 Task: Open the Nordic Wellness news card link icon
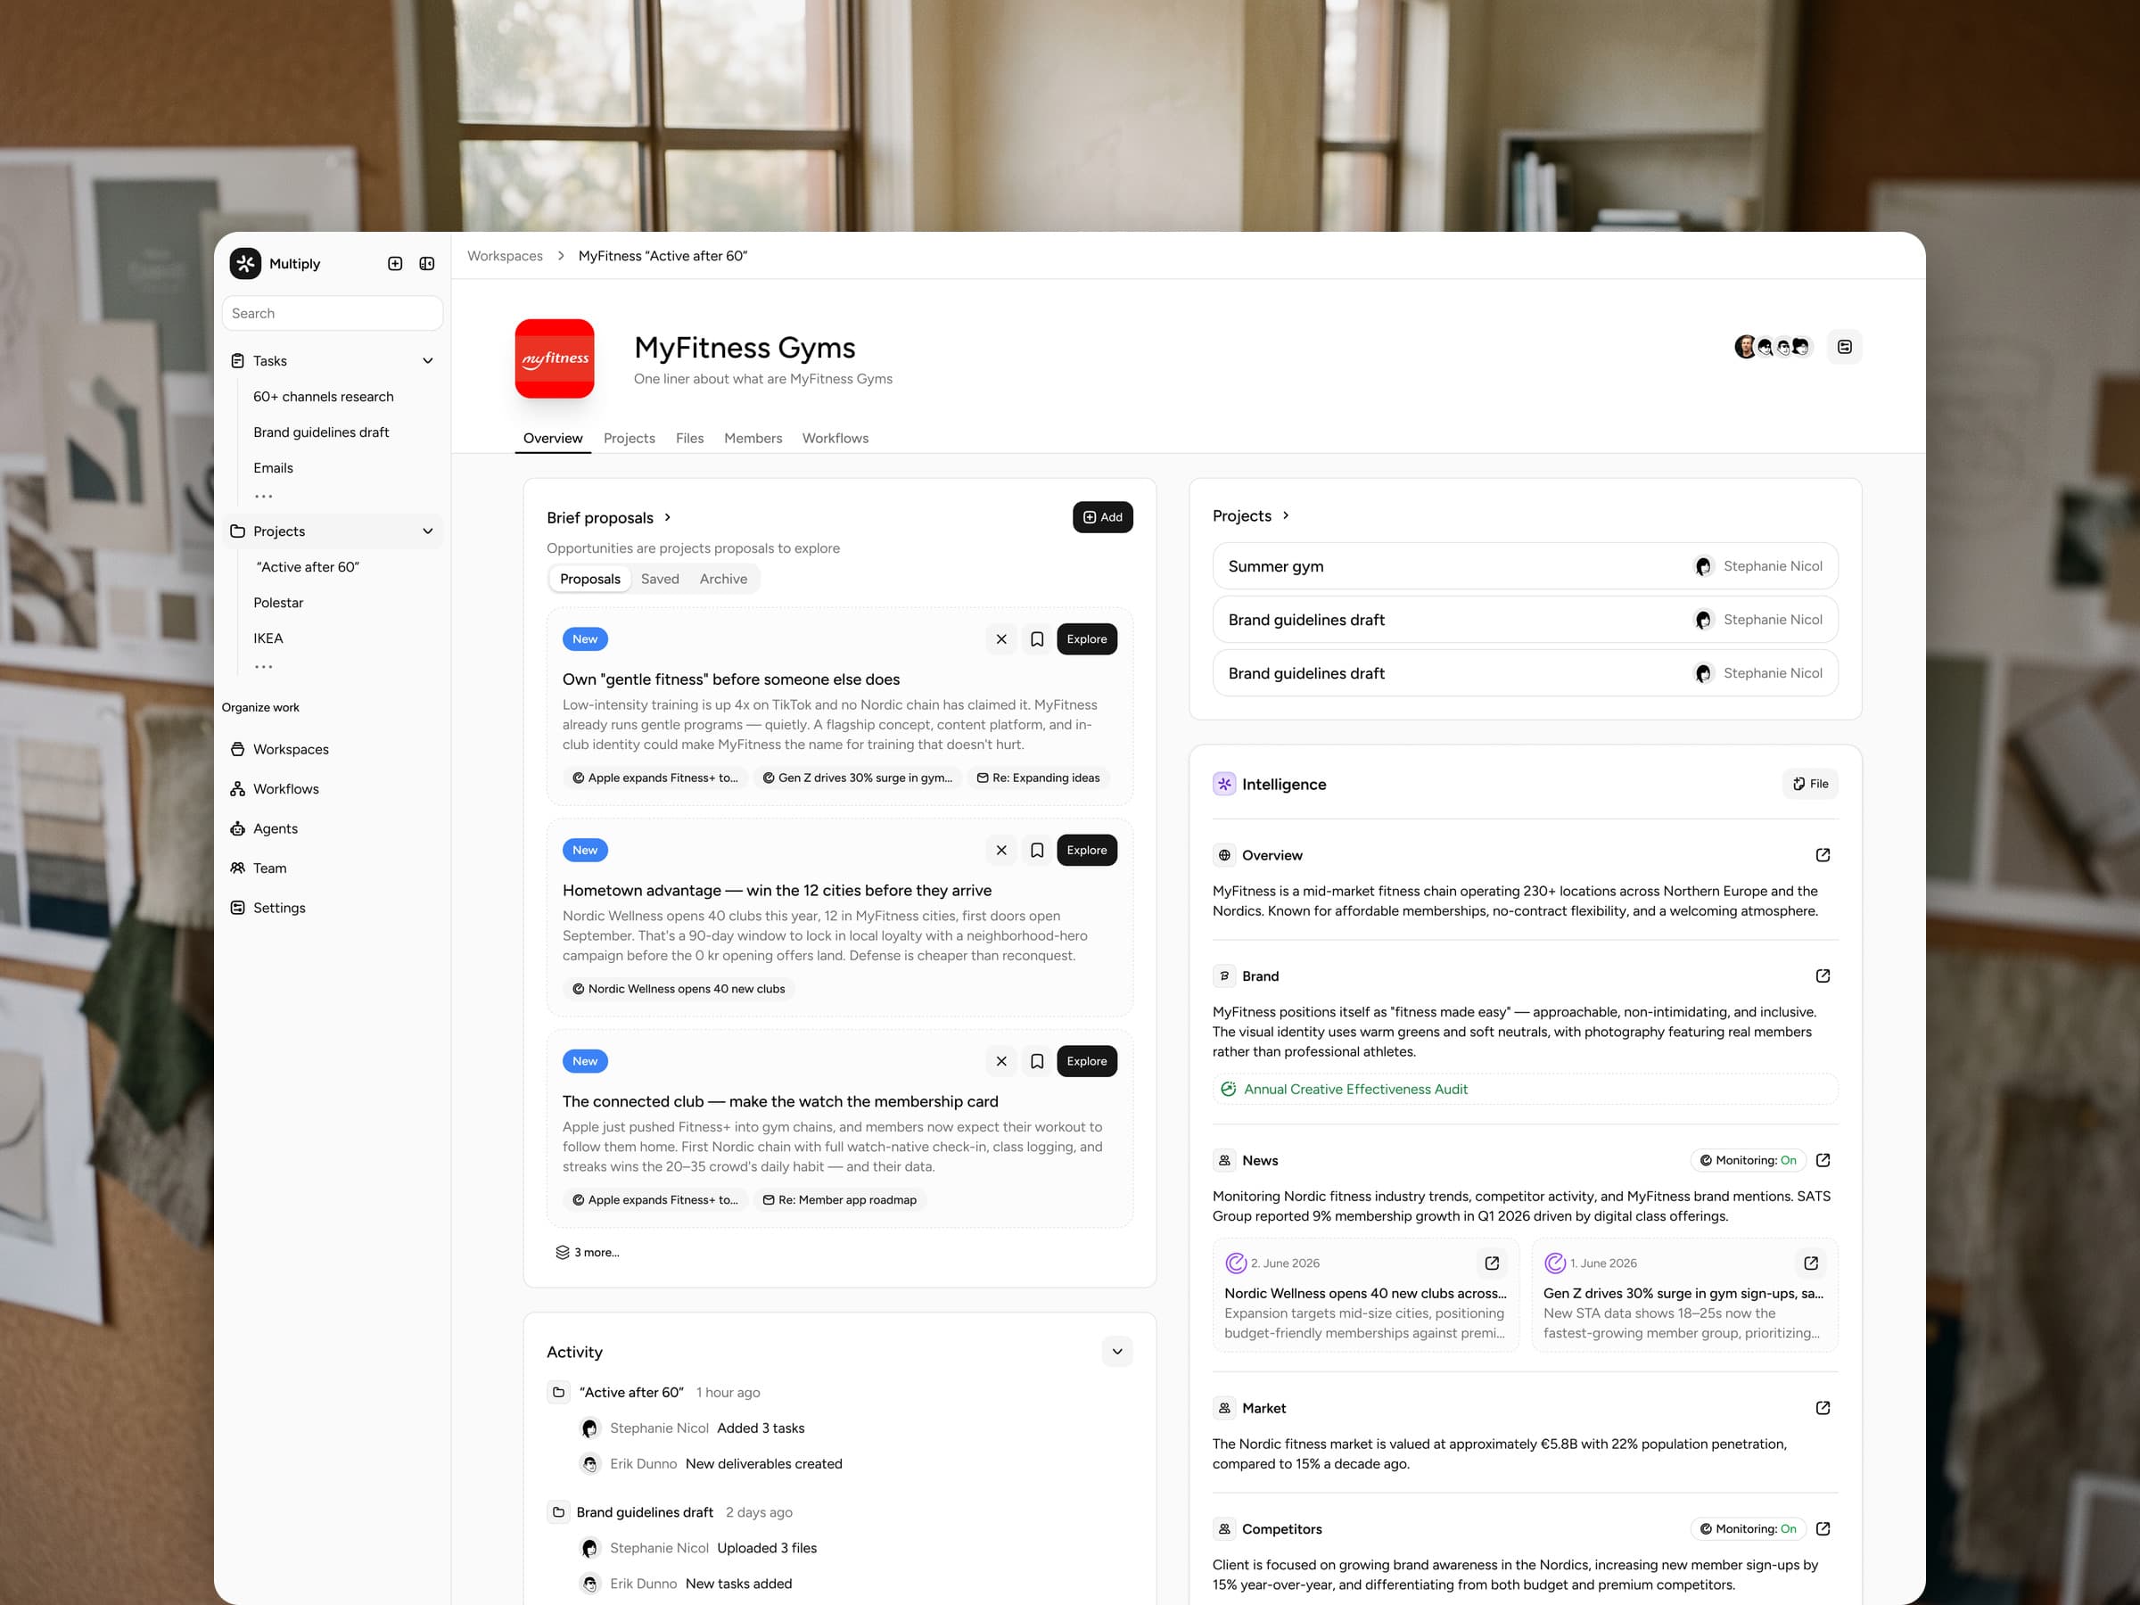point(1492,1263)
